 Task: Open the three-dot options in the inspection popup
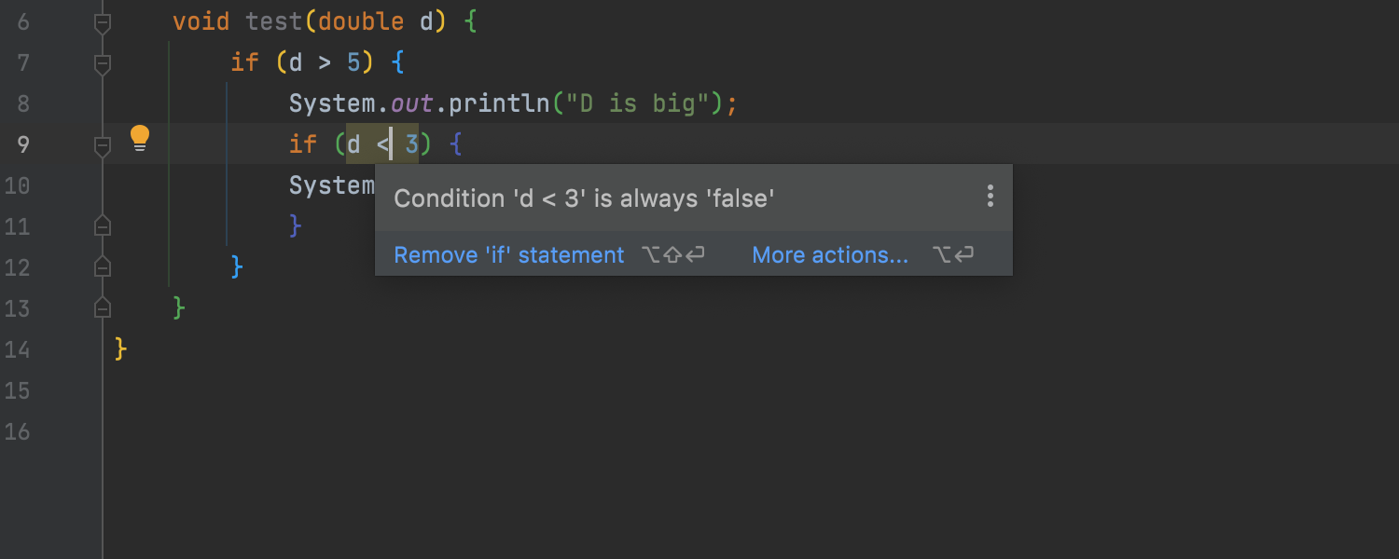coord(990,197)
